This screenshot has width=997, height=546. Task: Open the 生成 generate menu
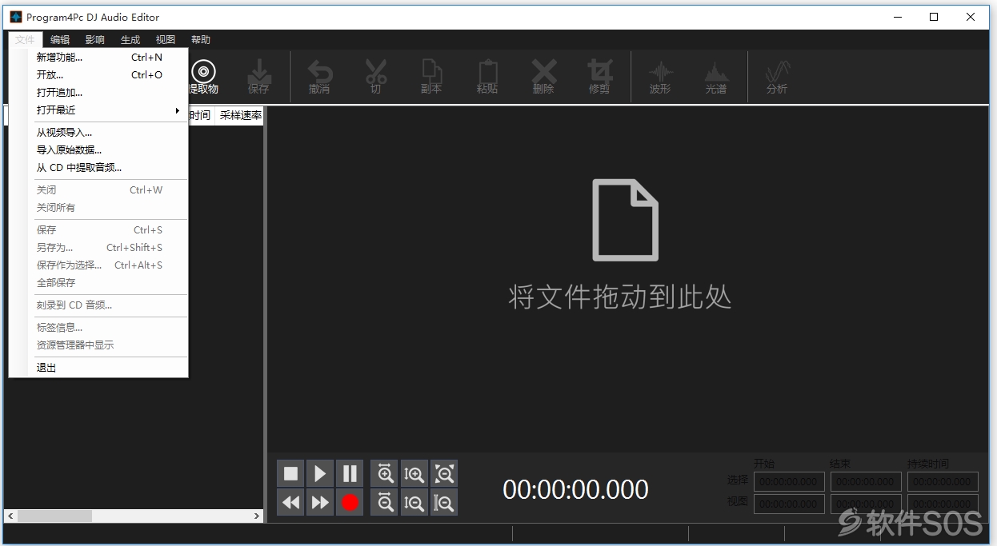tap(130, 39)
